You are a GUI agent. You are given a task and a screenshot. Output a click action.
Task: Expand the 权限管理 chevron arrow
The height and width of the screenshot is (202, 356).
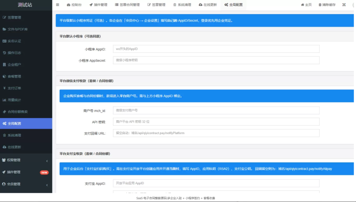coord(47,161)
